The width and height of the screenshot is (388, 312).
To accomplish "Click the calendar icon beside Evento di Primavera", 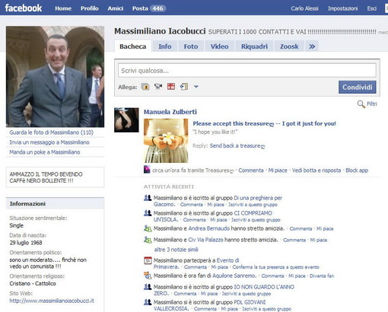I will point(148,260).
